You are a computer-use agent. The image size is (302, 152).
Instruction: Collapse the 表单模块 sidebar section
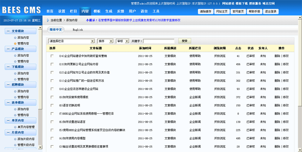20,102
